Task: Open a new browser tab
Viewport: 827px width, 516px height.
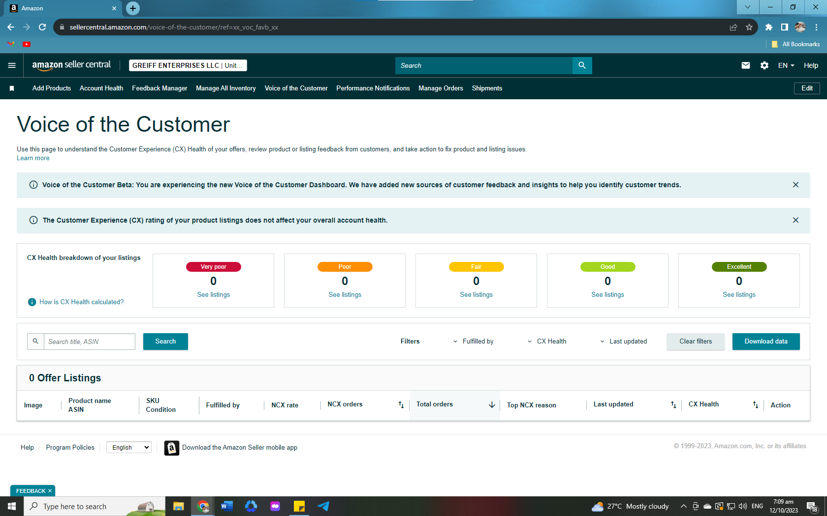Action: (x=133, y=8)
